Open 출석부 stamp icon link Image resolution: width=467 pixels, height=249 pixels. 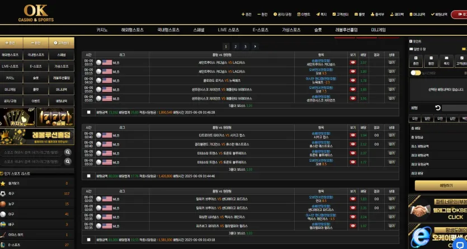point(378,15)
